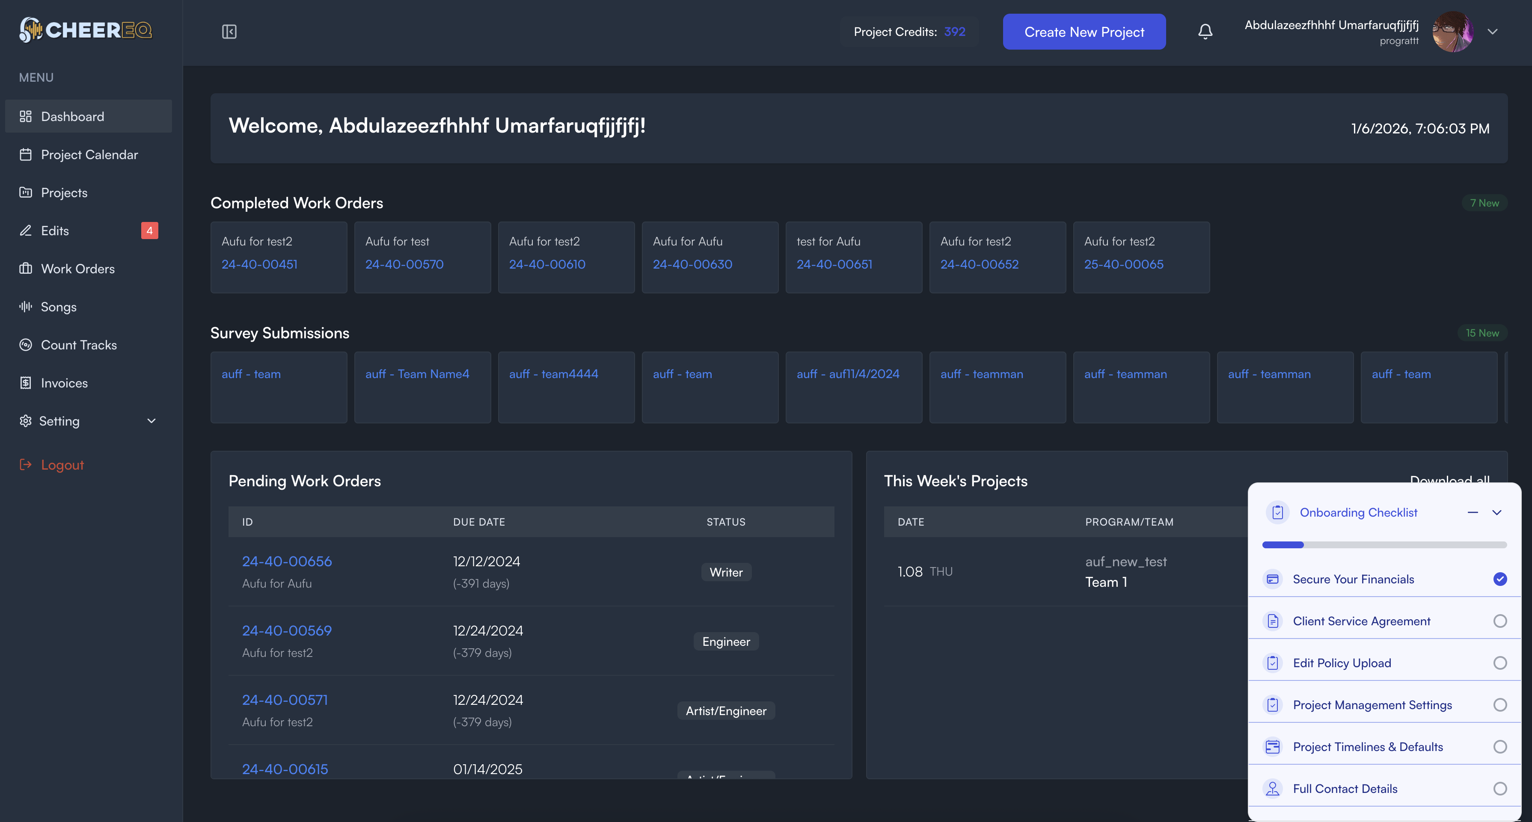This screenshot has height=822, width=1532.
Task: Click the sidebar collapse icon
Action: (229, 32)
